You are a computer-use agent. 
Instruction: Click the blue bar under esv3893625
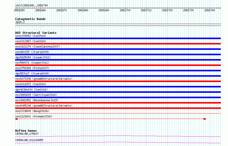click(x=118, y=97)
